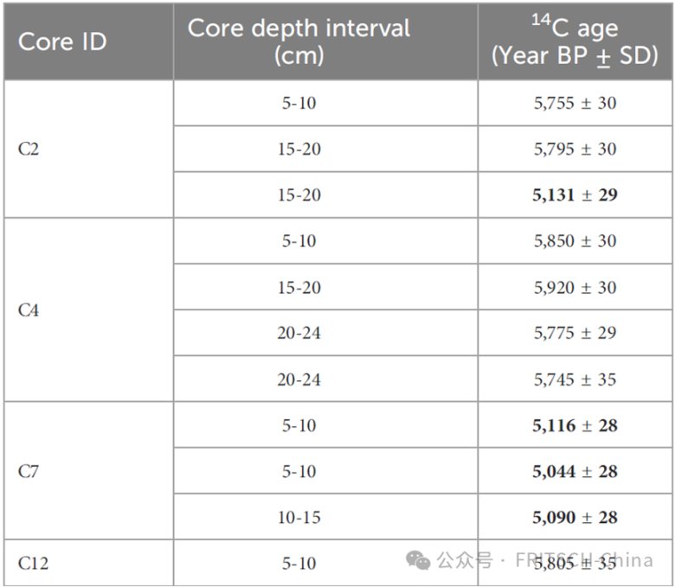Select the bold 5,116 ± 28 value
The image size is (675, 587).
pyautogui.click(x=575, y=425)
